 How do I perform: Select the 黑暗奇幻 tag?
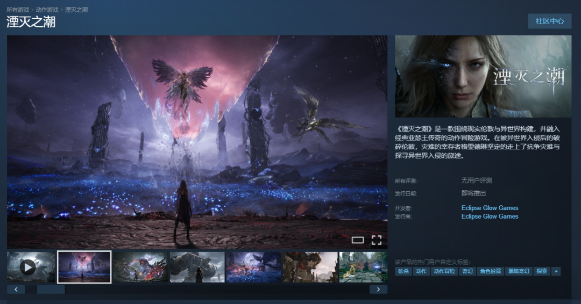click(519, 271)
